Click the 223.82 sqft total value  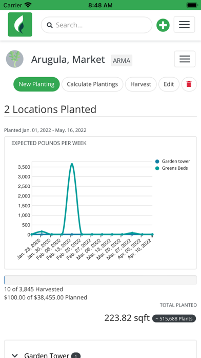(x=127, y=318)
